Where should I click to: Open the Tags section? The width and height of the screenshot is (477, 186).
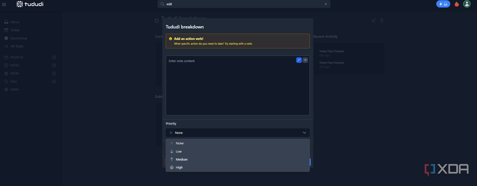13,82
